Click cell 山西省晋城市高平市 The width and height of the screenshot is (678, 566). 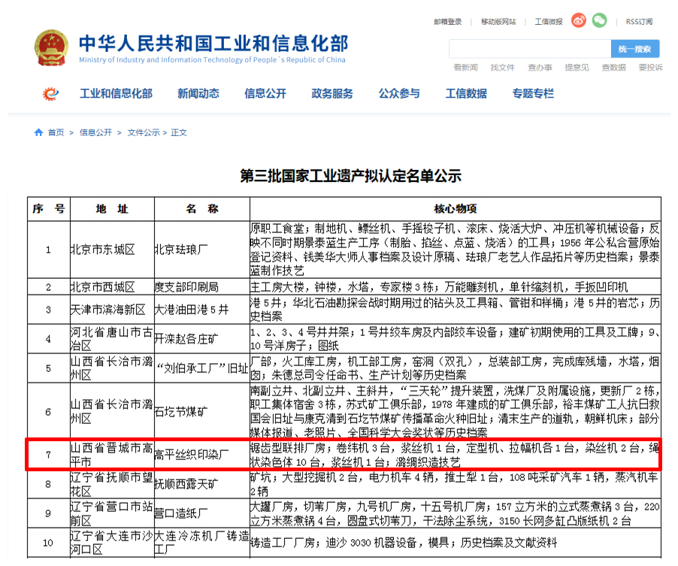112,455
